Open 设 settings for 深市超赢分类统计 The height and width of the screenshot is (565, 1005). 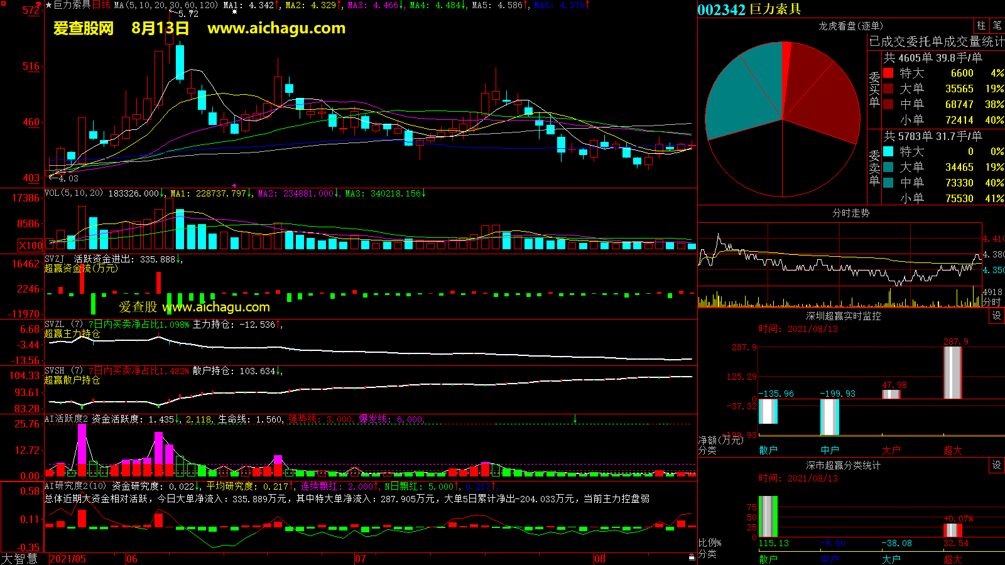(x=997, y=465)
